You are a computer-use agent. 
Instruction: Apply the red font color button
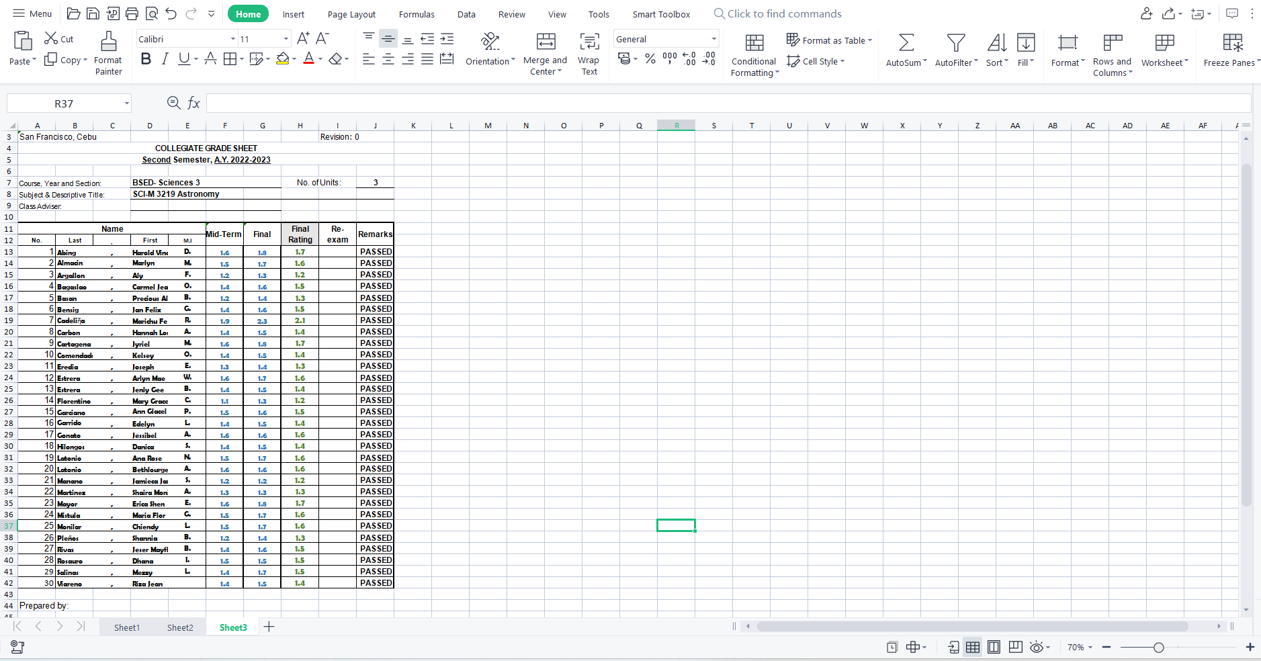pos(308,59)
